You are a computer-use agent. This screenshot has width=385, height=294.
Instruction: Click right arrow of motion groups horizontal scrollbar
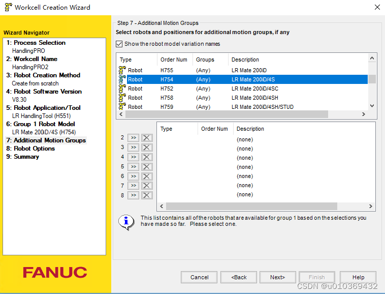tap(371, 206)
